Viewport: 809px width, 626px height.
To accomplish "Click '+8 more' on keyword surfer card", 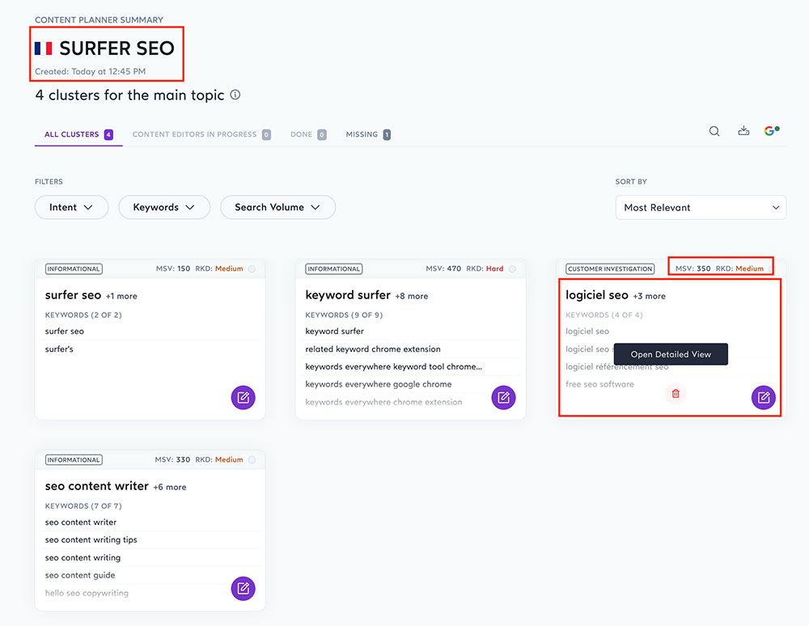I will (412, 297).
